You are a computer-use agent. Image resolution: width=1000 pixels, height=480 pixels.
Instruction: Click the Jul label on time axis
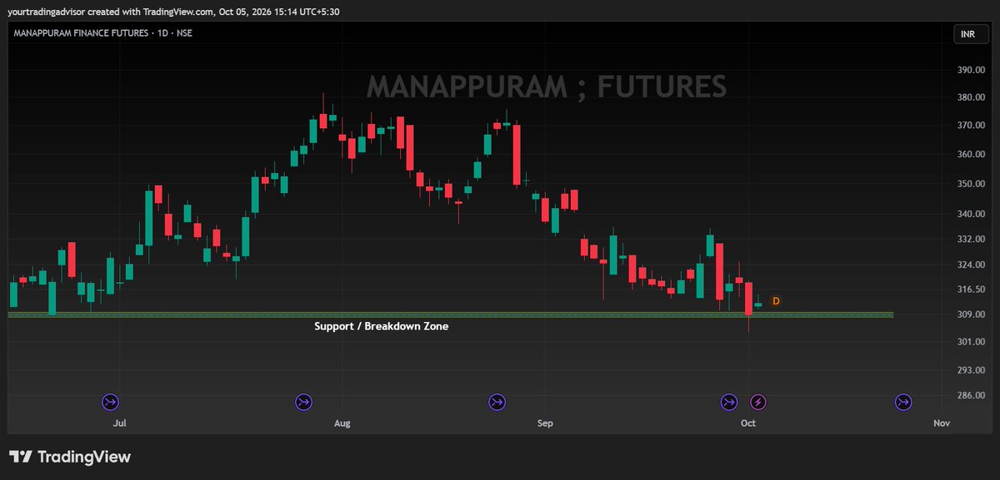coord(119,423)
